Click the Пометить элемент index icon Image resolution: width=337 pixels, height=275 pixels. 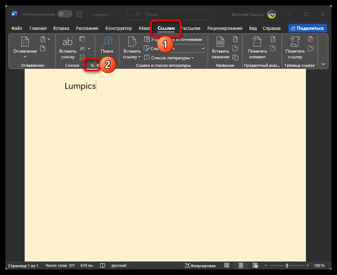point(257,41)
